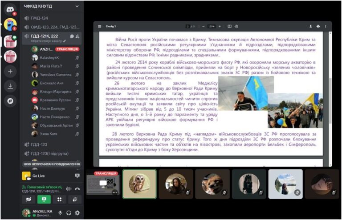
Task: Join the ГМД-124 voice channel
Action: tap(39, 18)
